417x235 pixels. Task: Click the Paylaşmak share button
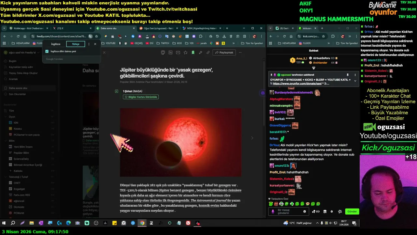coord(224,53)
